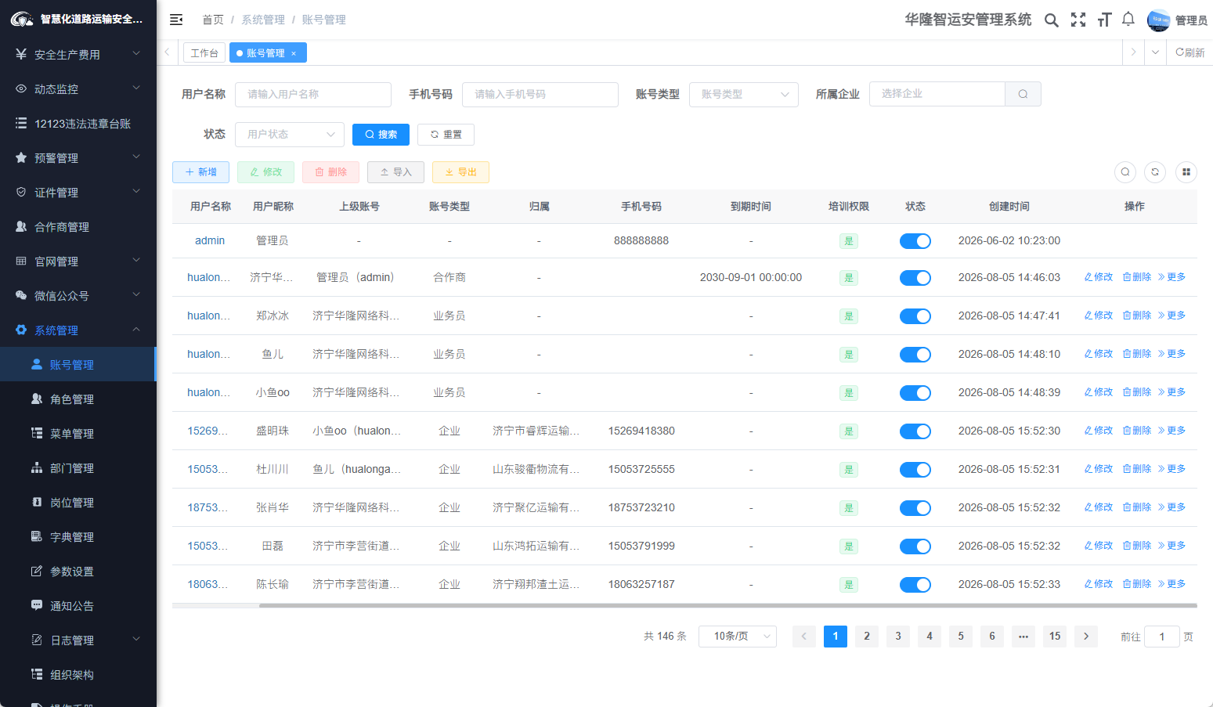Switch to the 工作台 tab
Viewport: 1213px width, 707px height.
pyautogui.click(x=204, y=53)
